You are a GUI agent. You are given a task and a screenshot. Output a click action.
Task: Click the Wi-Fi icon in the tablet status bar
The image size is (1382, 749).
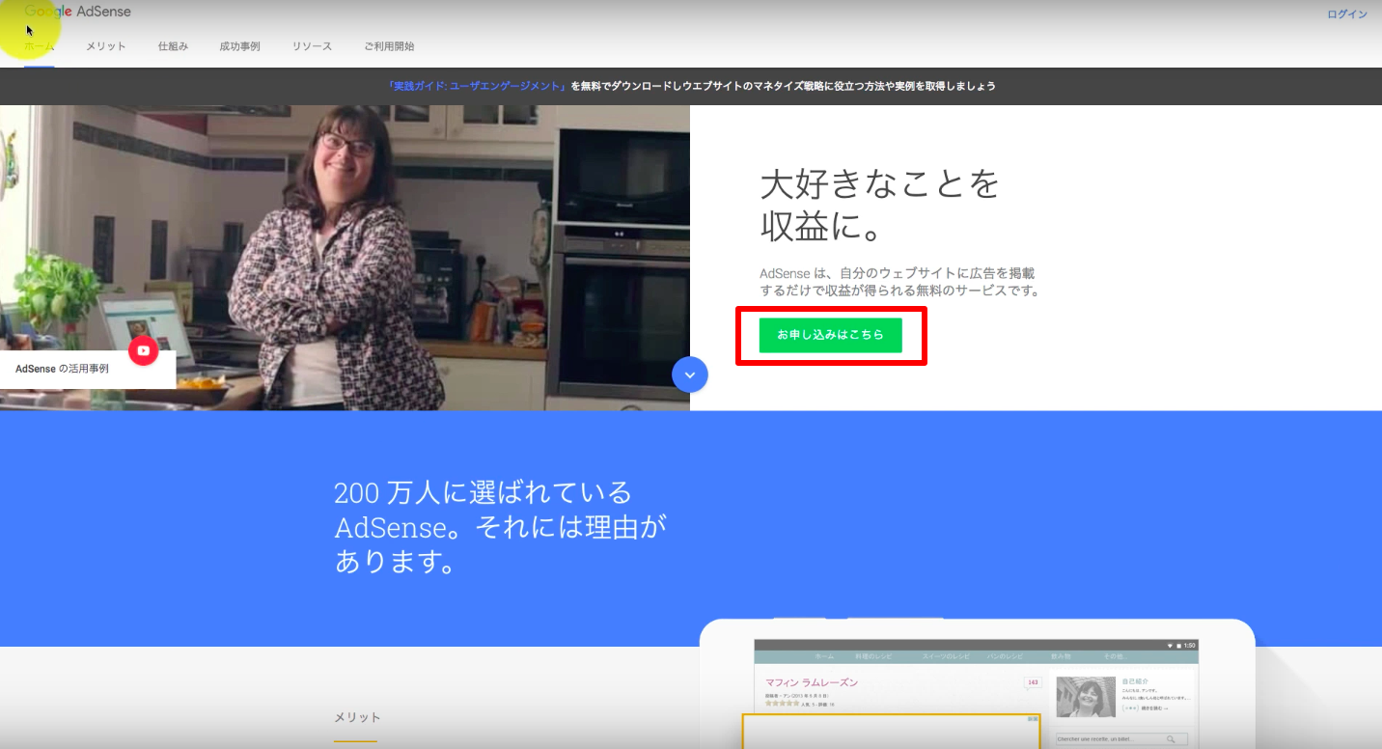coord(1170,645)
